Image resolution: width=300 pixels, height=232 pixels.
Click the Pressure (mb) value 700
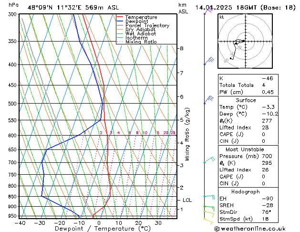[x=267, y=156]
